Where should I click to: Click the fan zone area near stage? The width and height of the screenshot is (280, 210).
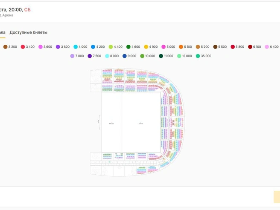pos(111,122)
